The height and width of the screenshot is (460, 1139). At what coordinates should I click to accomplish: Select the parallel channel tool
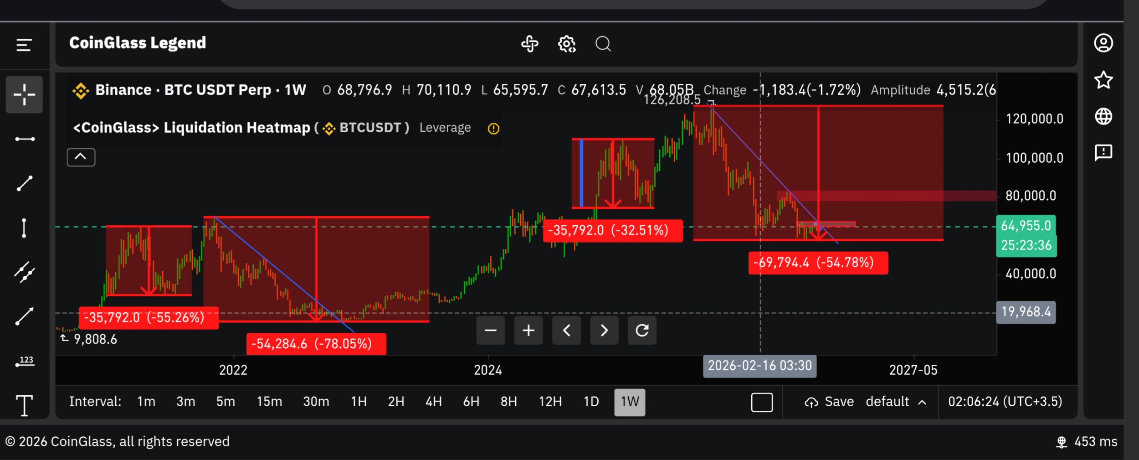coord(25,272)
